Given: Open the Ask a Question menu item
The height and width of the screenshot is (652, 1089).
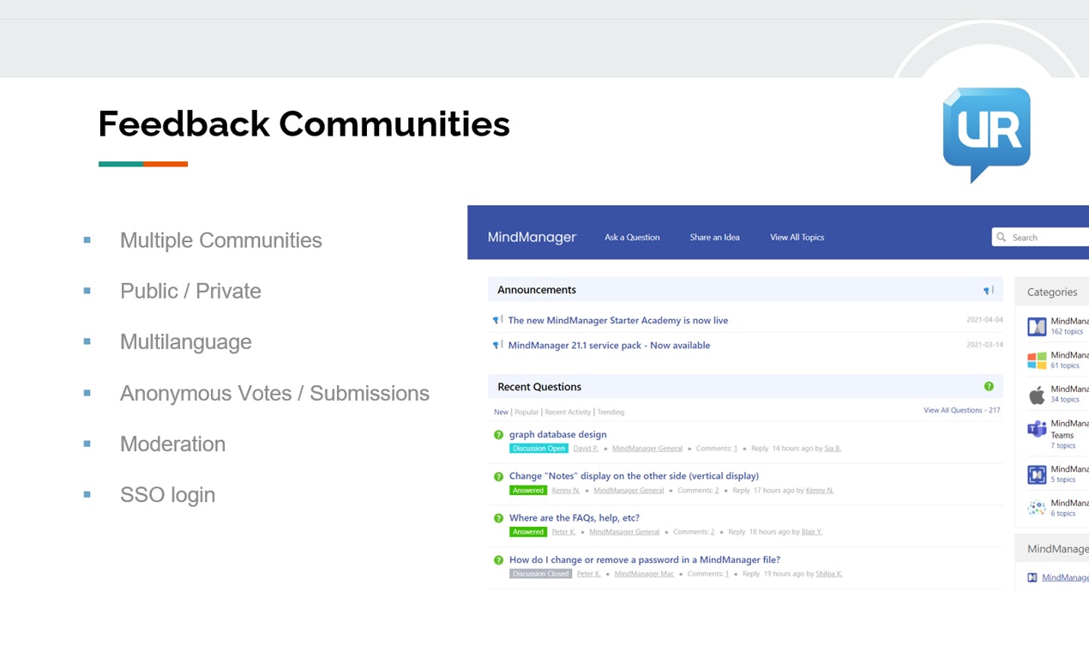Looking at the screenshot, I should pyautogui.click(x=632, y=238).
